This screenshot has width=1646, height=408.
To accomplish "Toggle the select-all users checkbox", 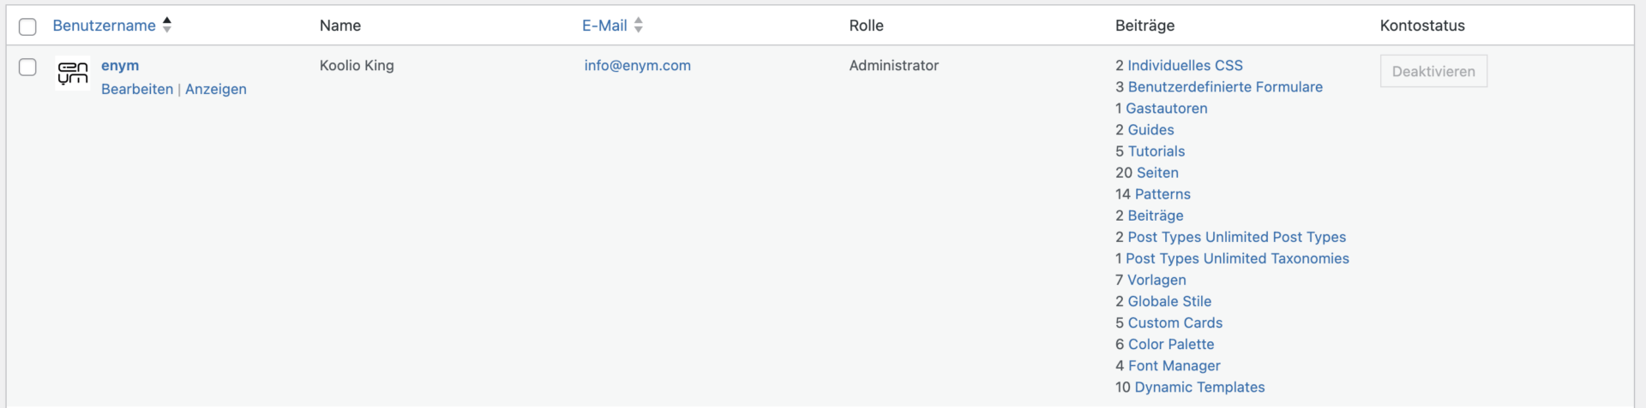I will pyautogui.click(x=27, y=27).
